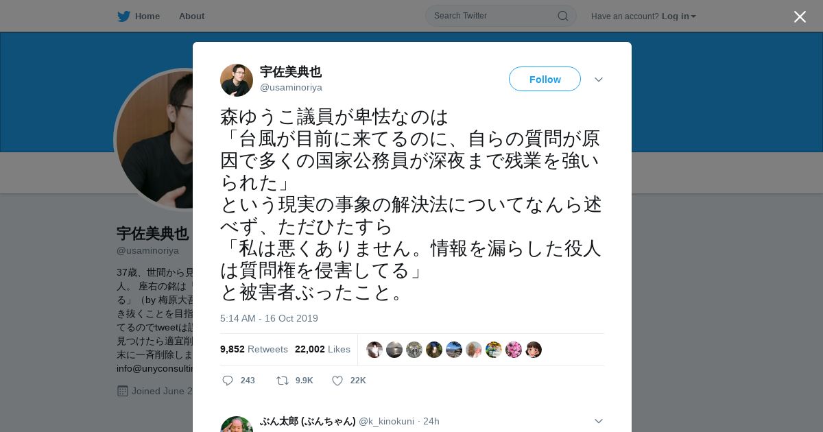Image resolution: width=823 pixels, height=432 pixels.
Task: Open tweet author's avatar in dialog
Action: (x=237, y=80)
